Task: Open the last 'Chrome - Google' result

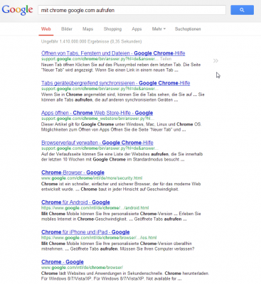Action: click(x=63, y=262)
